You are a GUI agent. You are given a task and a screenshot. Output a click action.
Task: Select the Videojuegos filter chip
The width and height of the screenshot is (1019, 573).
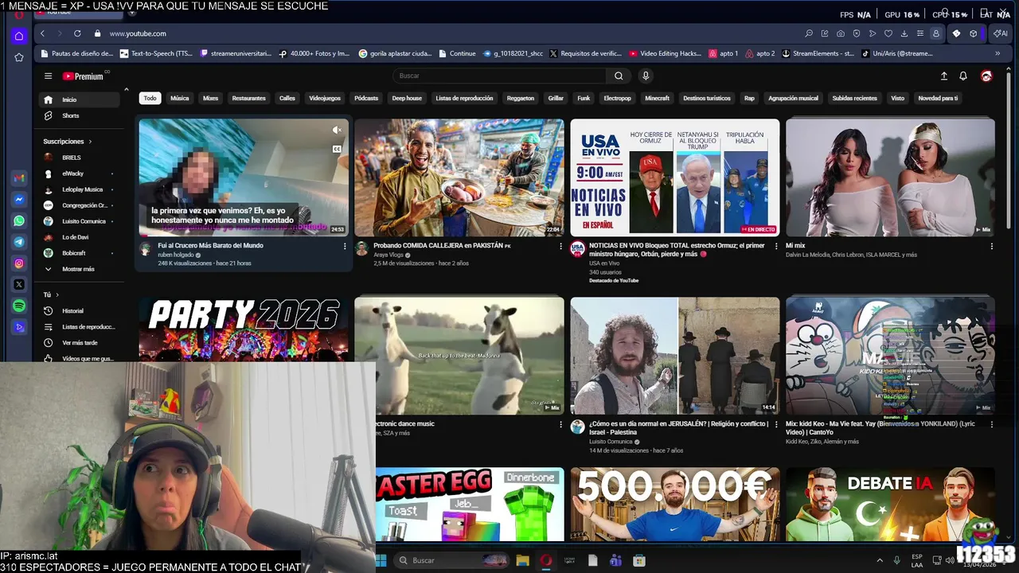[x=325, y=98]
